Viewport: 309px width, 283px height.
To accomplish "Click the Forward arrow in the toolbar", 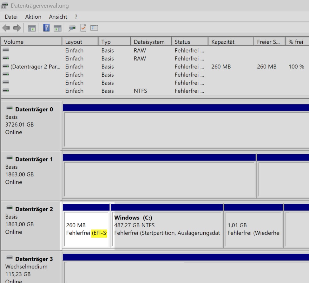I will [17, 28].
